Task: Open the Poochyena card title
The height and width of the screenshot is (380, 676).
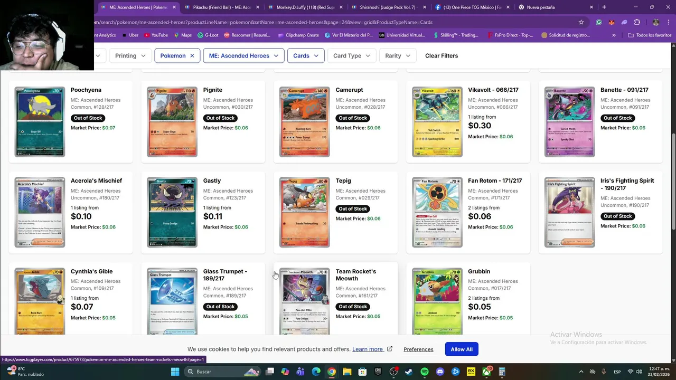Action: click(x=86, y=90)
